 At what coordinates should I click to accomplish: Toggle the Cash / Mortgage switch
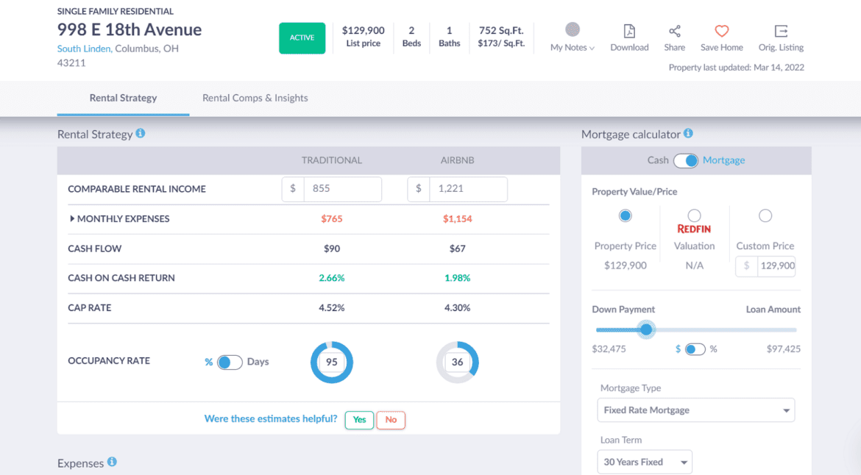click(x=686, y=160)
